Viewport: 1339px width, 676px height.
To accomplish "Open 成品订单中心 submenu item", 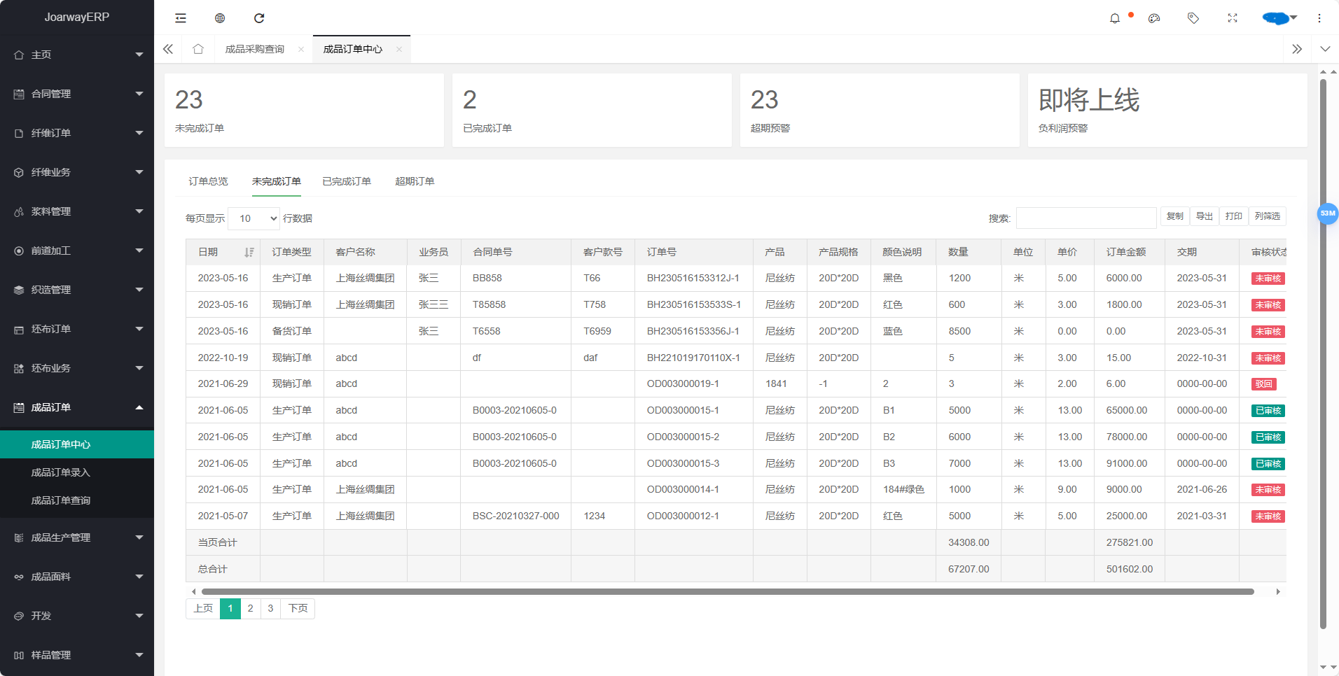I will click(x=77, y=444).
